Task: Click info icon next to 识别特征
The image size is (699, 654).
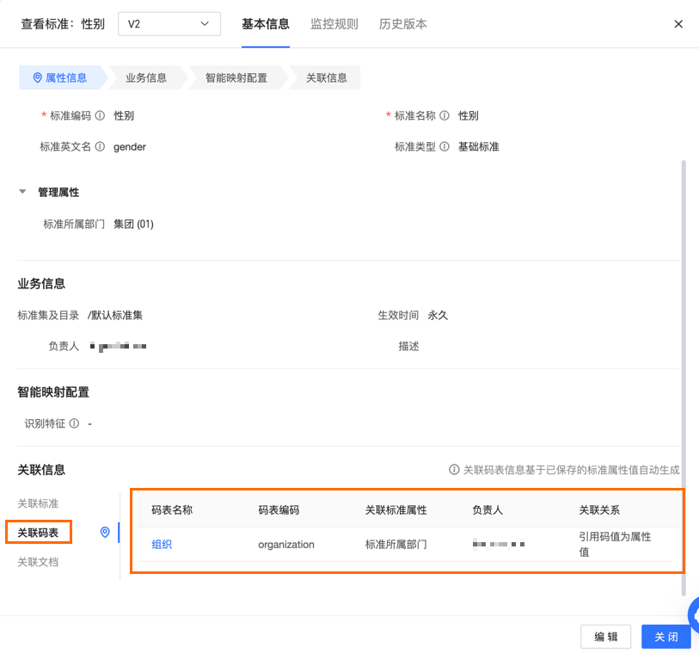Action: 75,424
